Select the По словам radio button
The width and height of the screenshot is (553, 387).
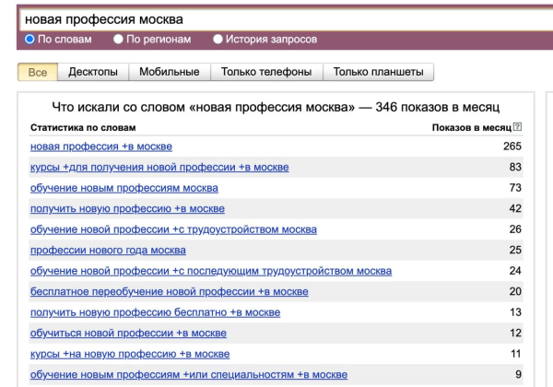tap(29, 39)
